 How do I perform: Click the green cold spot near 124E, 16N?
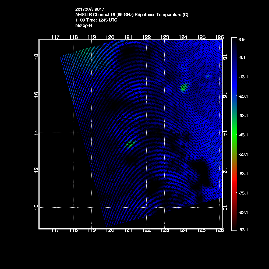pos(184,87)
